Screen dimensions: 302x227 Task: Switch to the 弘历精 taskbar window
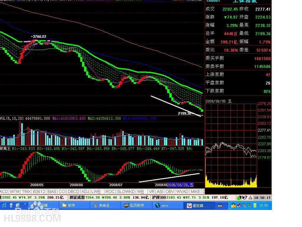pos(44,205)
